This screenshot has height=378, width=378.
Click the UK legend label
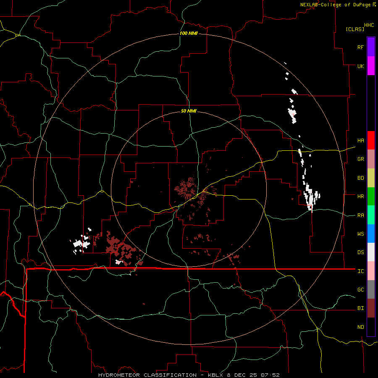(360, 66)
